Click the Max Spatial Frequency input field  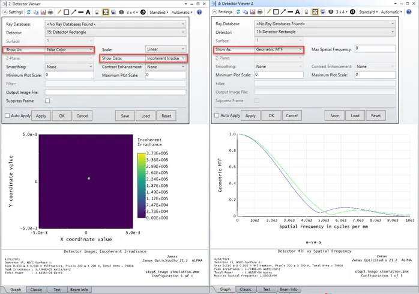point(375,49)
